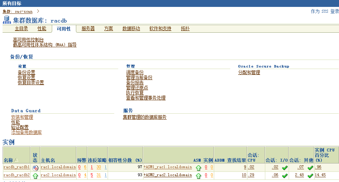Open 查看和管理事务处理 link
339x182 pixels.
[x=146, y=98]
